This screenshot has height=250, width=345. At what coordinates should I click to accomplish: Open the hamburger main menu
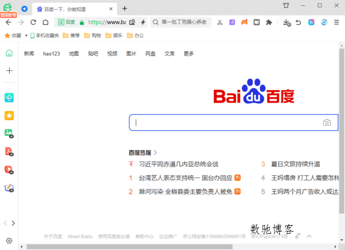pyautogui.click(x=336, y=22)
